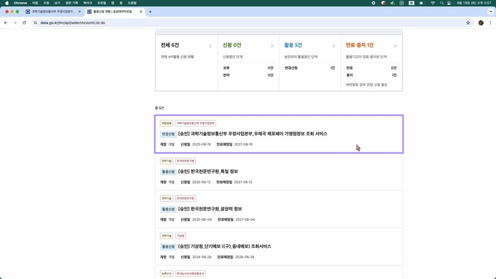The image size is (496, 279).
Task: Expand the 전체 6건 card arrow
Action: coord(210,46)
